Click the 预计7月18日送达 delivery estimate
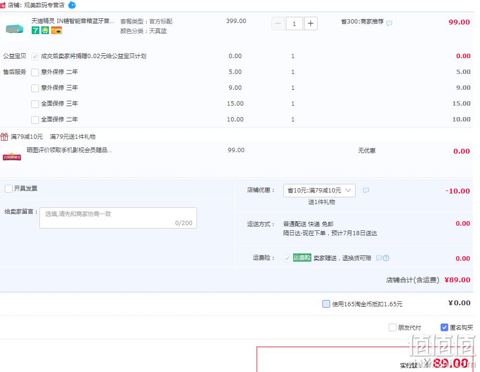The image size is (480, 372). (354, 233)
